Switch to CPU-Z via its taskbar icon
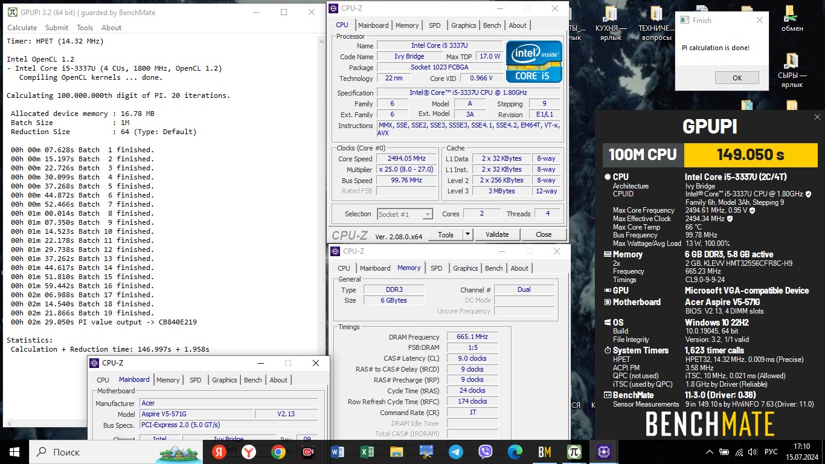This screenshot has height=464, width=825. pyautogui.click(x=603, y=451)
